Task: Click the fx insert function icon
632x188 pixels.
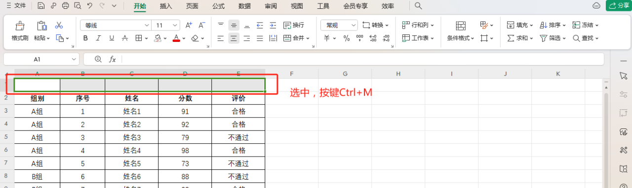Action: point(112,59)
